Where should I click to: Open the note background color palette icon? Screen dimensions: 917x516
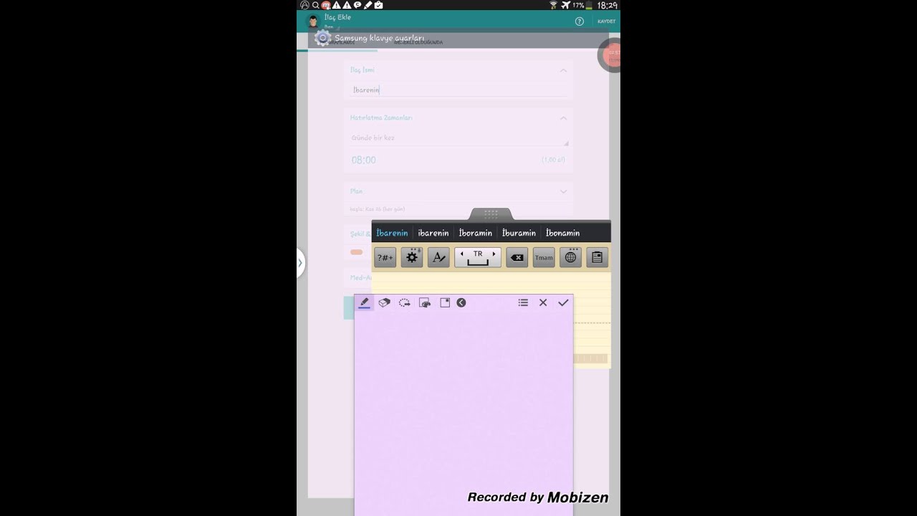point(425,302)
